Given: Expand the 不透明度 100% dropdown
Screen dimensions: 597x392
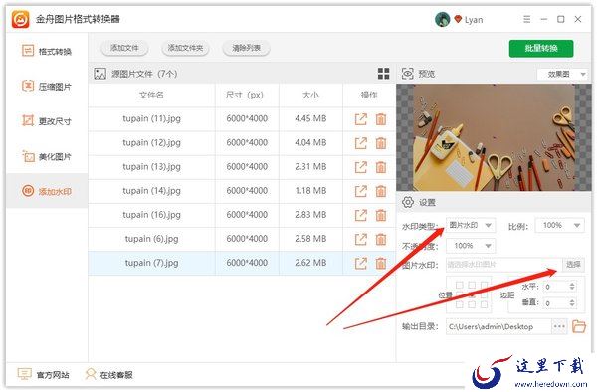Looking at the screenshot, I should (x=471, y=246).
